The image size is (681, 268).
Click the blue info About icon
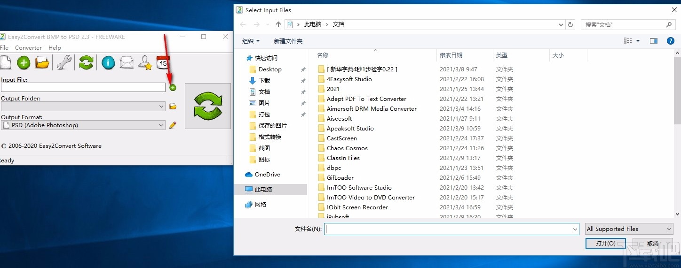pos(108,62)
